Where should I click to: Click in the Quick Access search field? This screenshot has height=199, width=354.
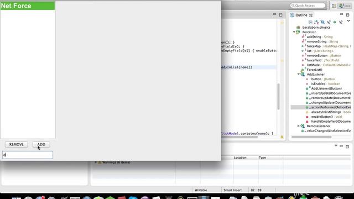[308, 6]
